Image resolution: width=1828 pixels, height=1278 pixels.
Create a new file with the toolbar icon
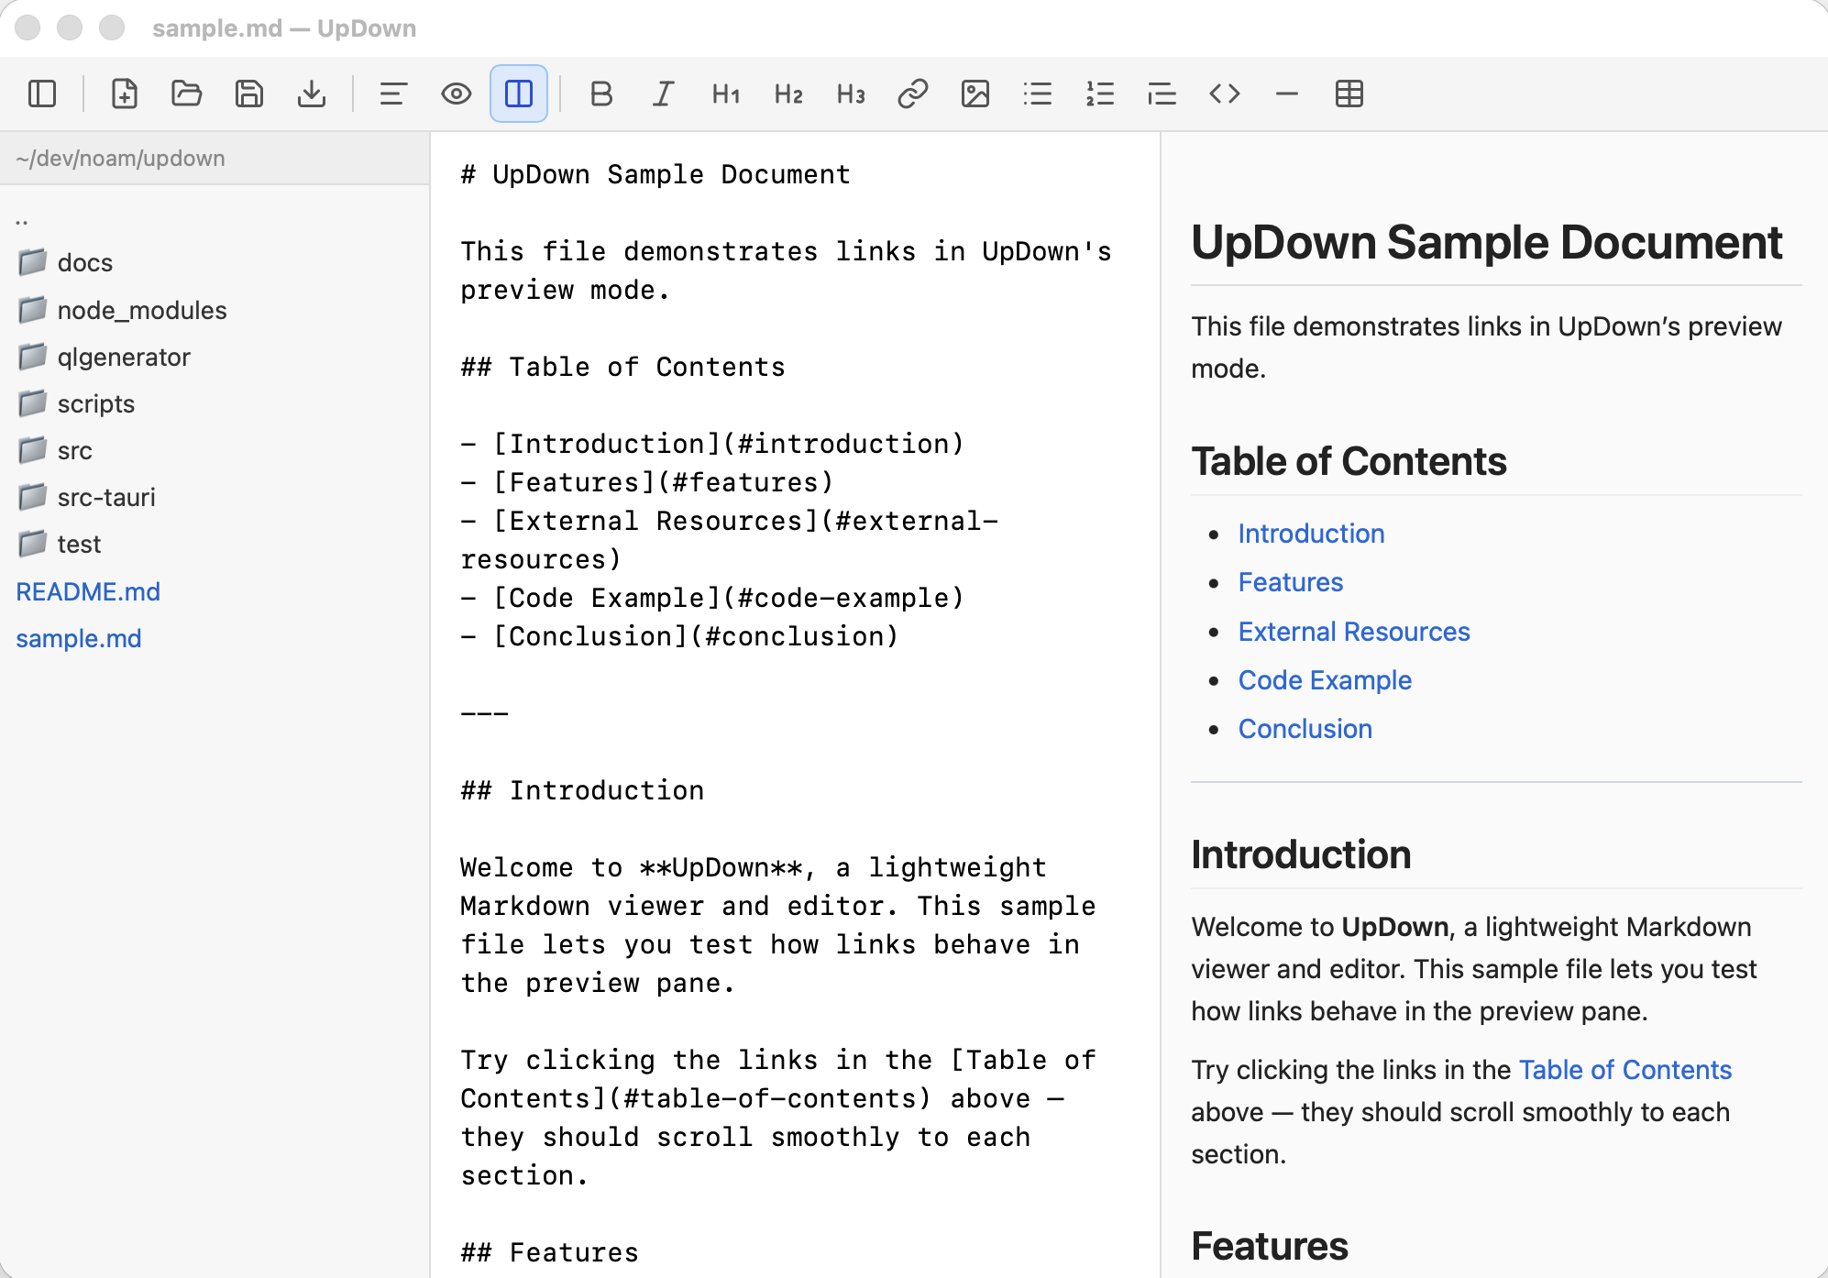125,94
